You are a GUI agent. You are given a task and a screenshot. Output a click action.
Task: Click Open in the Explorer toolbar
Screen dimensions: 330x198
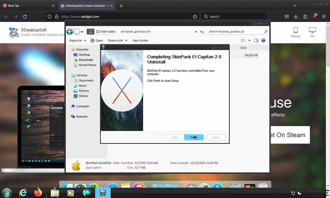pyautogui.click(x=97, y=40)
